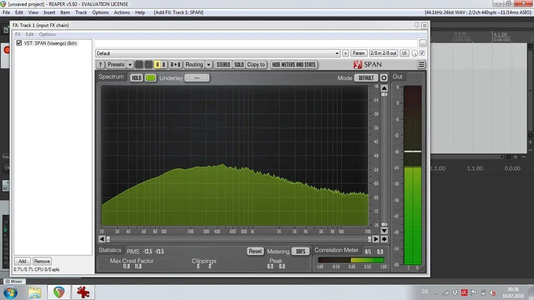The image size is (534, 300).
Task: Click the plus button next to preset dropdown
Action: [345, 53]
